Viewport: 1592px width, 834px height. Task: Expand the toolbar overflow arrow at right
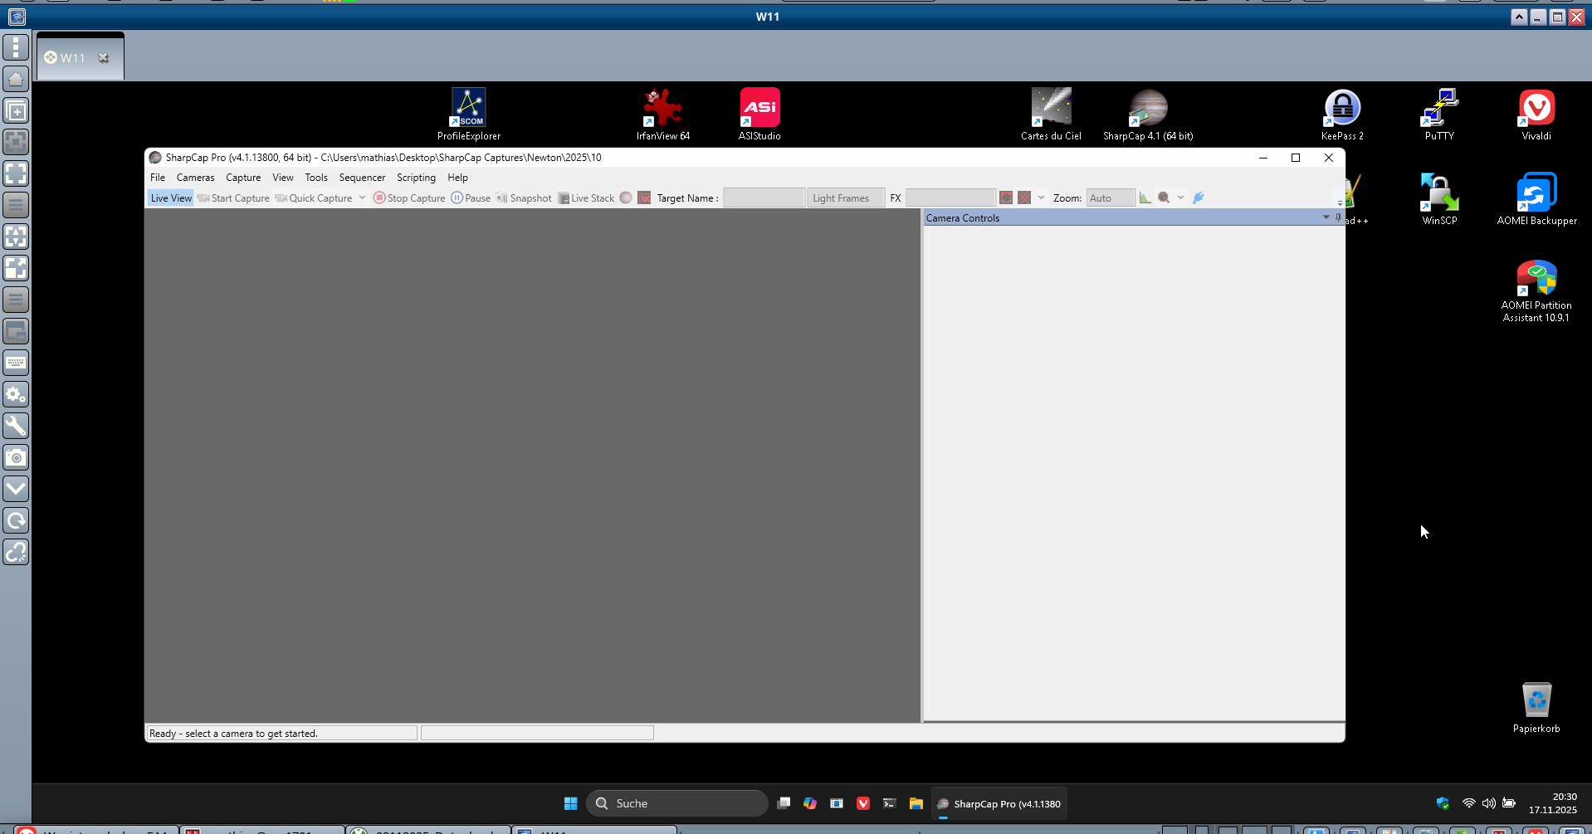pyautogui.click(x=1340, y=202)
